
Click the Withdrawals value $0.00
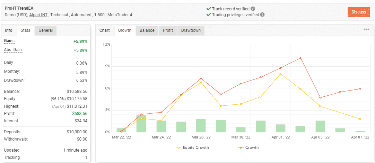(82, 139)
